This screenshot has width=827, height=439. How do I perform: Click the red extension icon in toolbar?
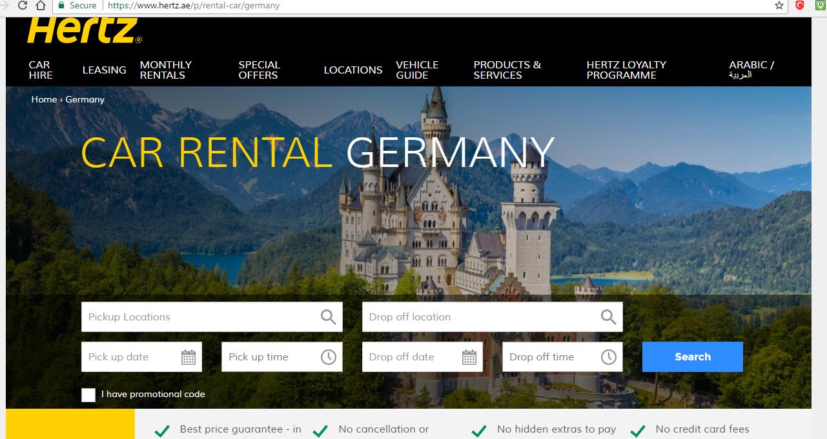pyautogui.click(x=799, y=5)
